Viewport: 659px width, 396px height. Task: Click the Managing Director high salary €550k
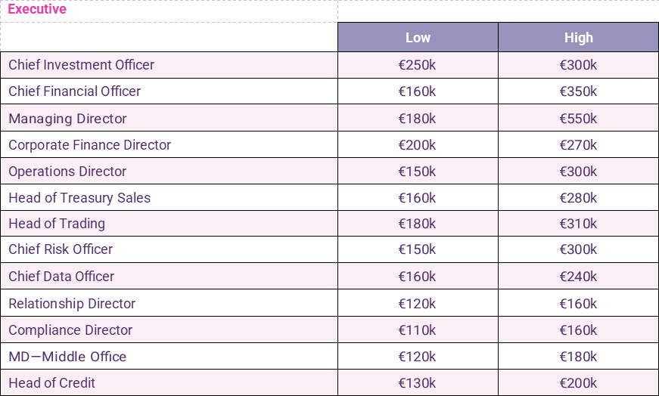point(578,119)
